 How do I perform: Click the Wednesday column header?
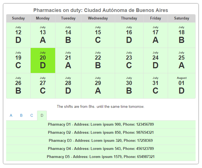pyautogui.click(x=98, y=18)
